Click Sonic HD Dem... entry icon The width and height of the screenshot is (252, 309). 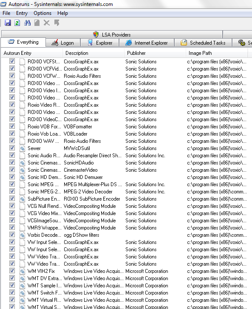[22, 177]
